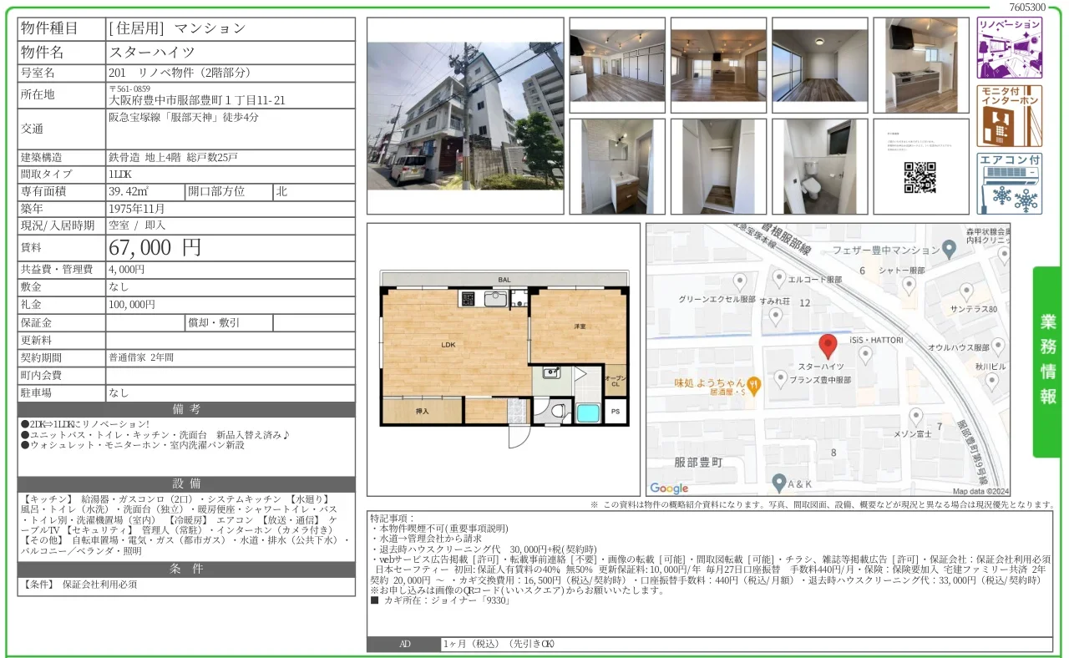Viewport: 1069px width, 658px height.
Task: Click the フェザー豊中マンション map marker
Action: [x=947, y=249]
